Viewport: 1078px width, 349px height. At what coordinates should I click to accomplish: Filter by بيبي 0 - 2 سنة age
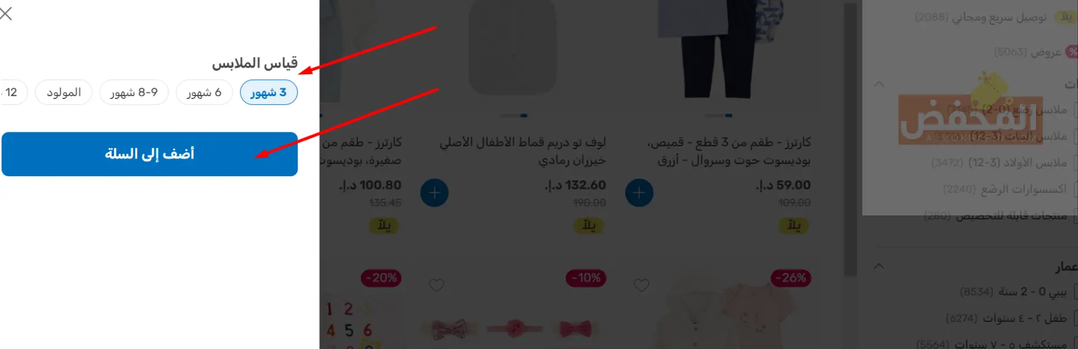tap(1013, 292)
